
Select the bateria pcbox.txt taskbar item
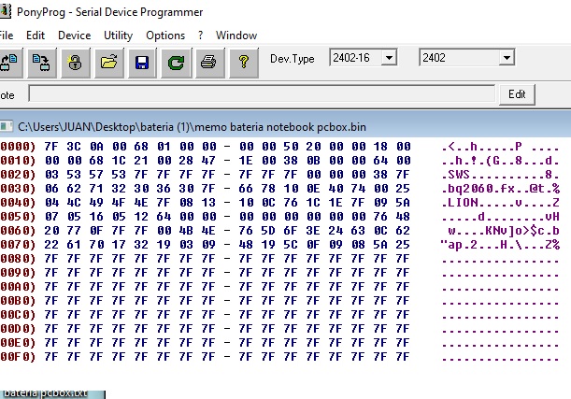pyautogui.click(x=52, y=394)
